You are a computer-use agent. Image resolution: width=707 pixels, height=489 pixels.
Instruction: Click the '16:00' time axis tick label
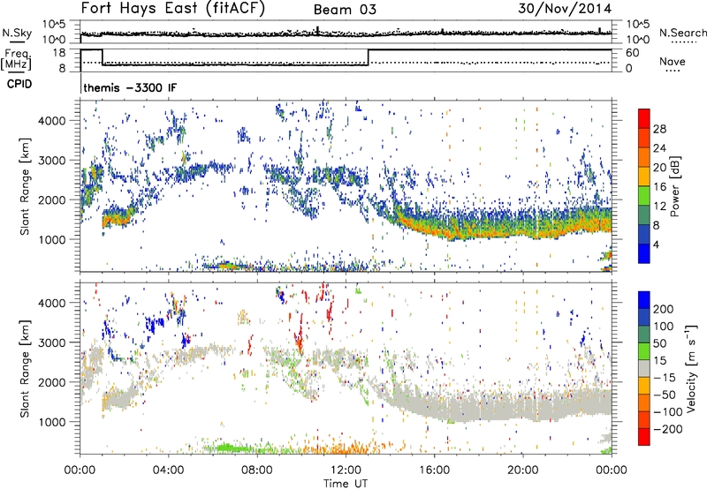(x=434, y=470)
